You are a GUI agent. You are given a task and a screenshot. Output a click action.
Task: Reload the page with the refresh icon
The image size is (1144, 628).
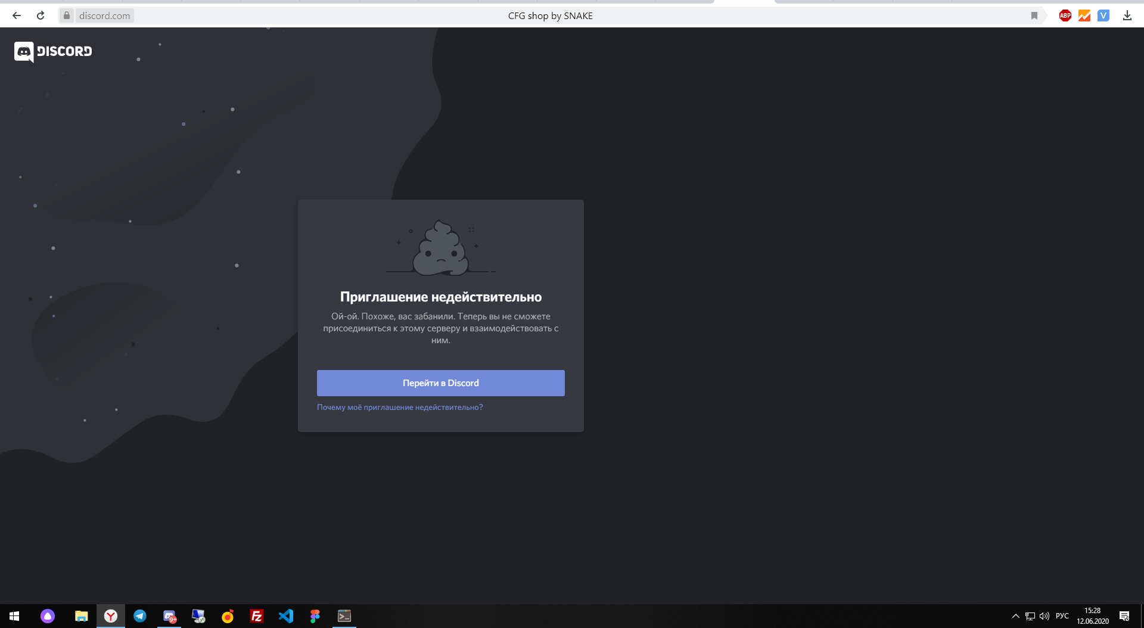click(41, 15)
